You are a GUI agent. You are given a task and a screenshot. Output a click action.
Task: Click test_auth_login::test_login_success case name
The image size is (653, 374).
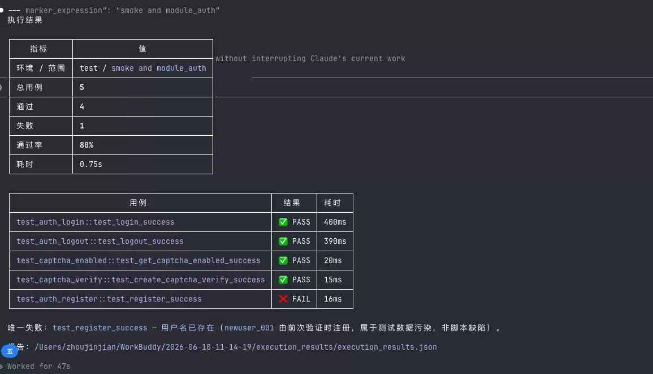[96, 222]
